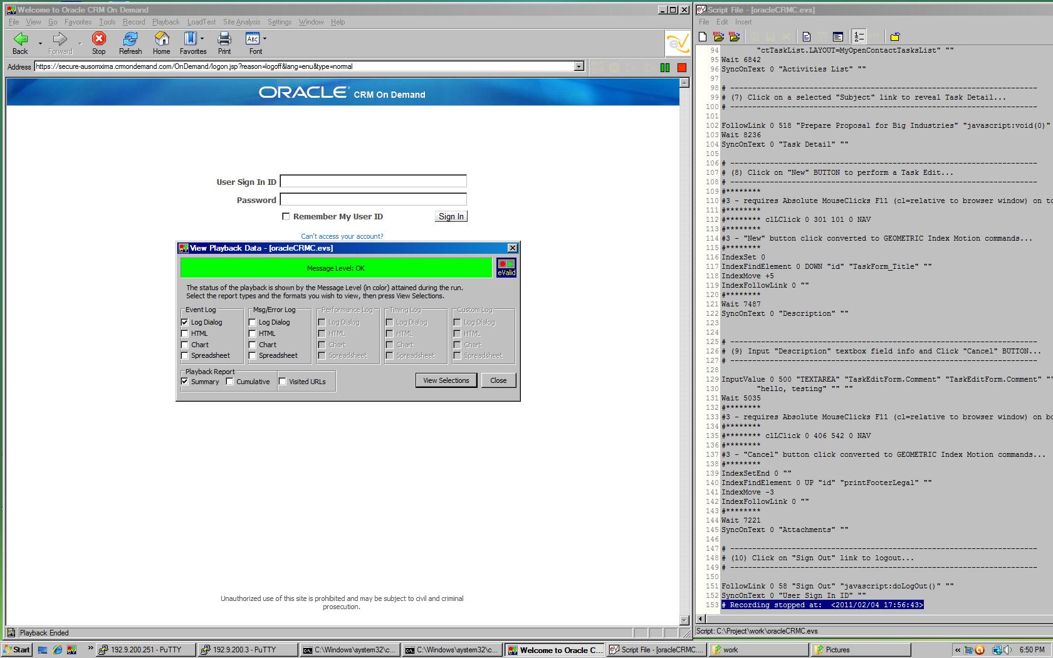The height and width of the screenshot is (658, 1053).
Task: Open the Address bar dropdown arrow
Action: tap(579, 66)
